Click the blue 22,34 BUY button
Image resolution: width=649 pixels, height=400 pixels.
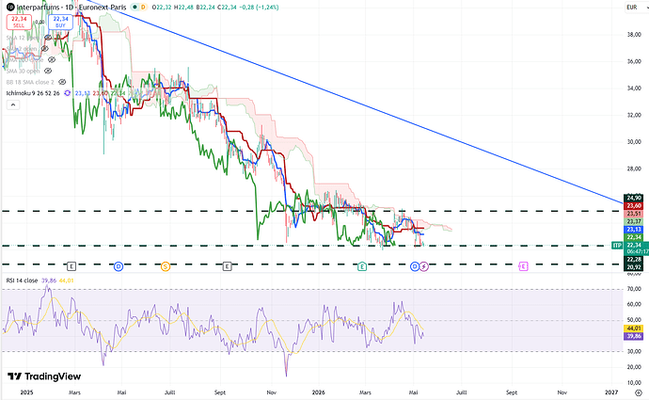pos(60,22)
